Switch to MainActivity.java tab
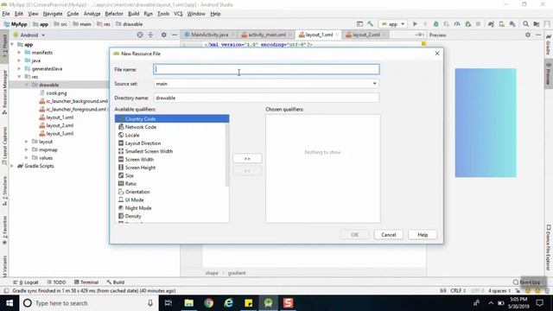 209,35
